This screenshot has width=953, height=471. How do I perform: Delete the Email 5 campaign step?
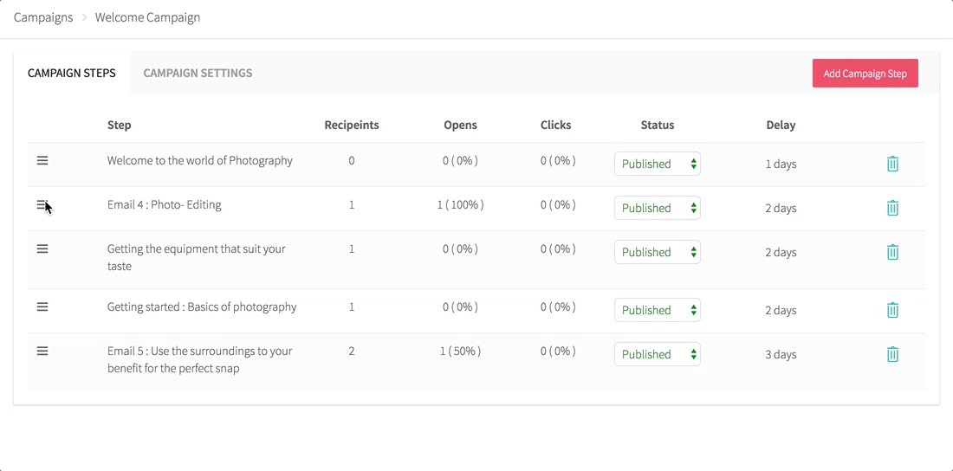point(892,354)
